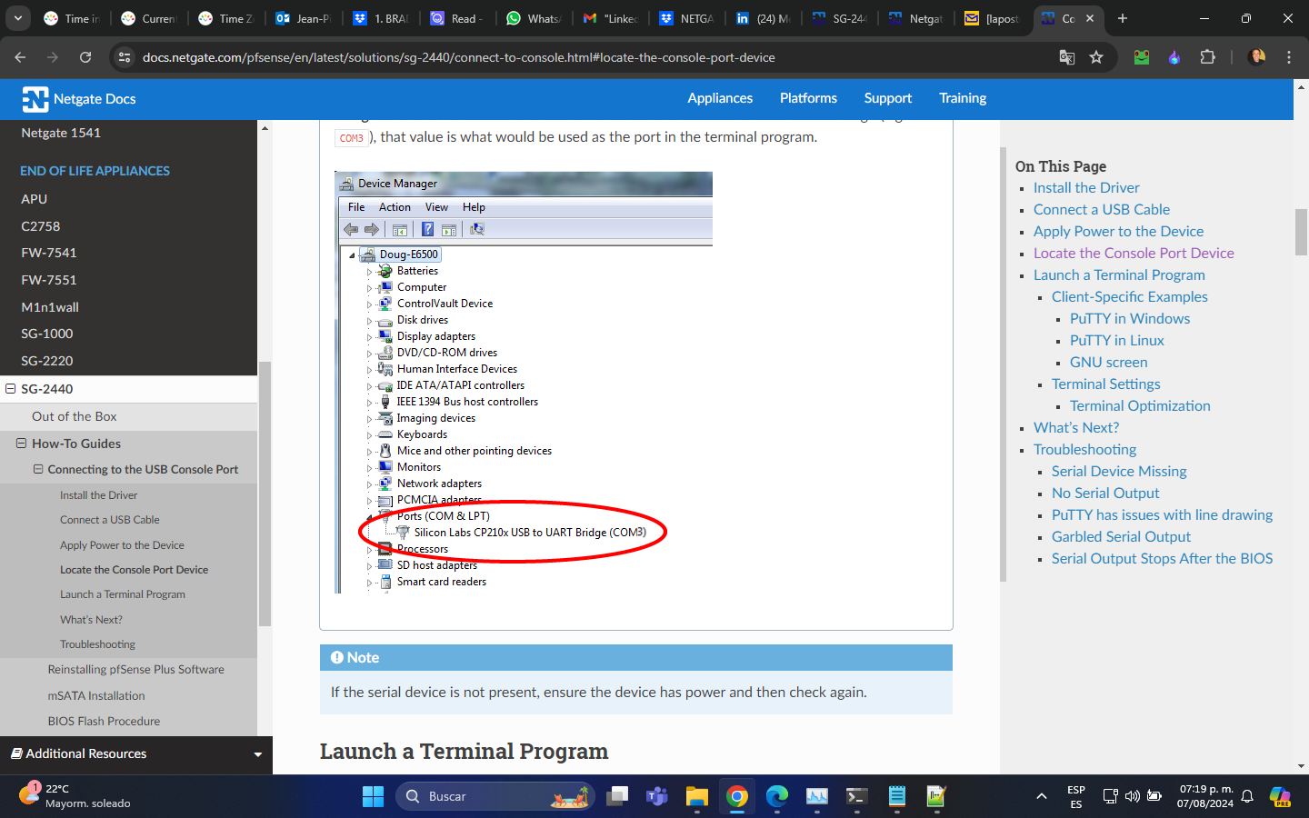The width and height of the screenshot is (1309, 818).
Task: Jump to What's Next? in On This Page
Action: [x=1076, y=427]
